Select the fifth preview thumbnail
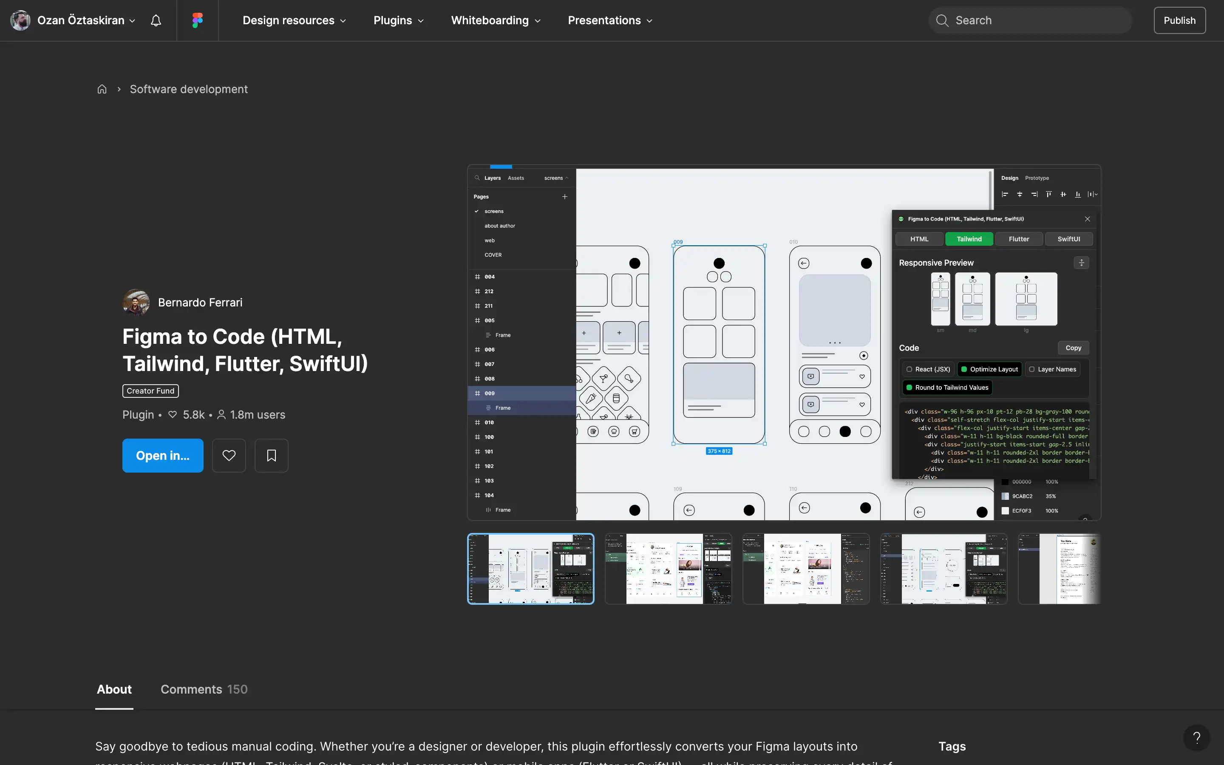This screenshot has width=1224, height=765. tap(1060, 569)
